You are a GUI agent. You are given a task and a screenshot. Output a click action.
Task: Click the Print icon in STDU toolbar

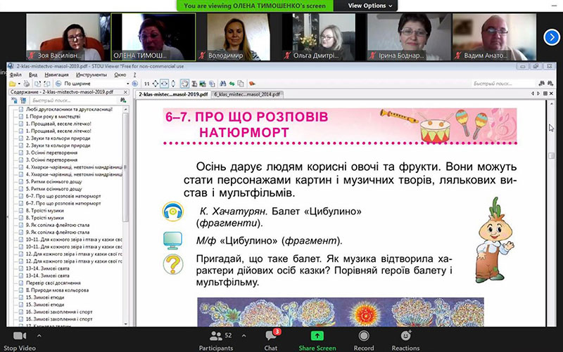27,84
